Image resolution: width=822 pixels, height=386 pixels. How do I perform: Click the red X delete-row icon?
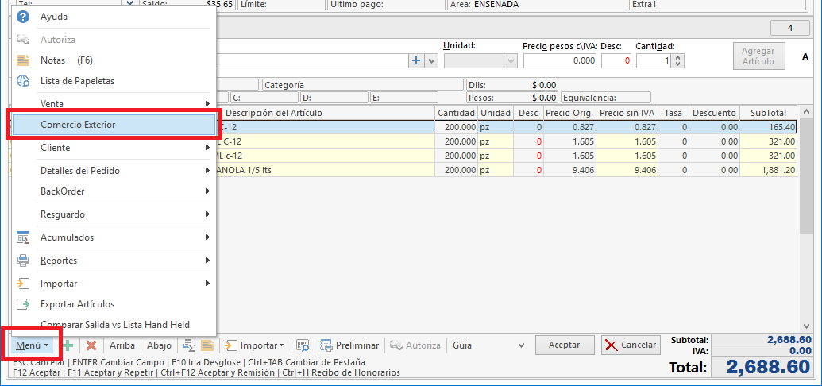coord(91,345)
